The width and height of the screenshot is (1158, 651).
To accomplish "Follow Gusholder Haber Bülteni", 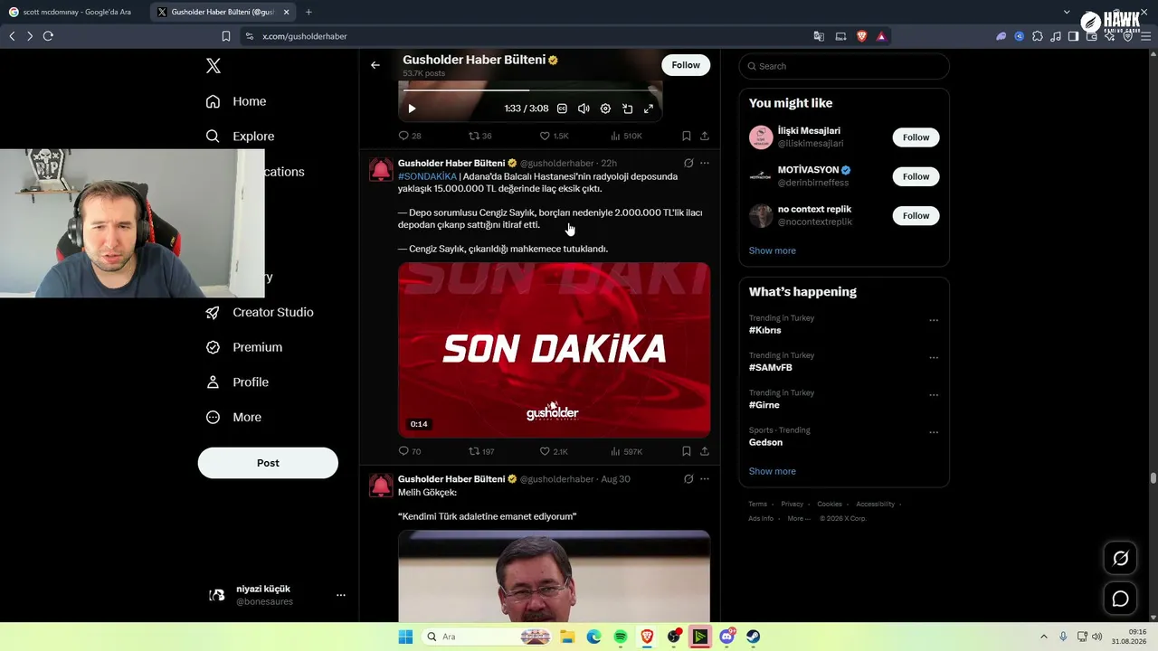I will tap(686, 65).
